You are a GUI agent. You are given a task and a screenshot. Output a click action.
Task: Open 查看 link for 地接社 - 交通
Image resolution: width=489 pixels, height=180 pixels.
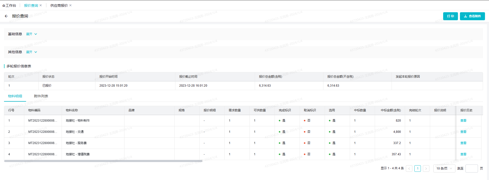tap(463, 132)
